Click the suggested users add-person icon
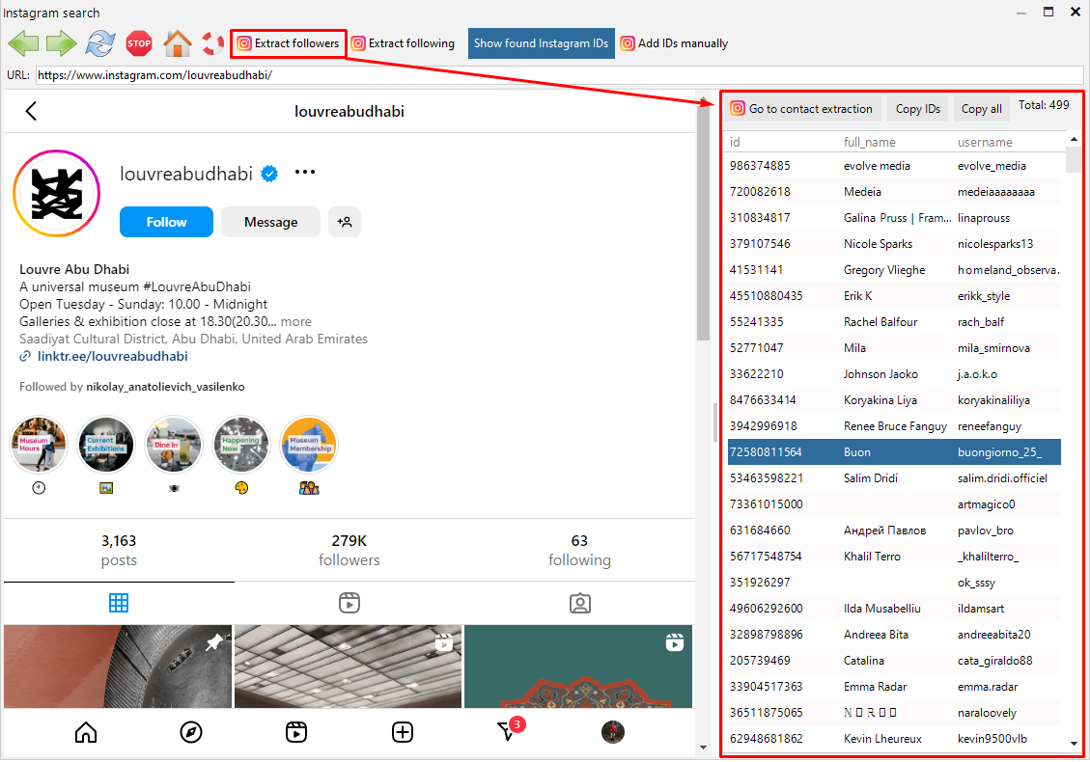 pyautogui.click(x=345, y=222)
